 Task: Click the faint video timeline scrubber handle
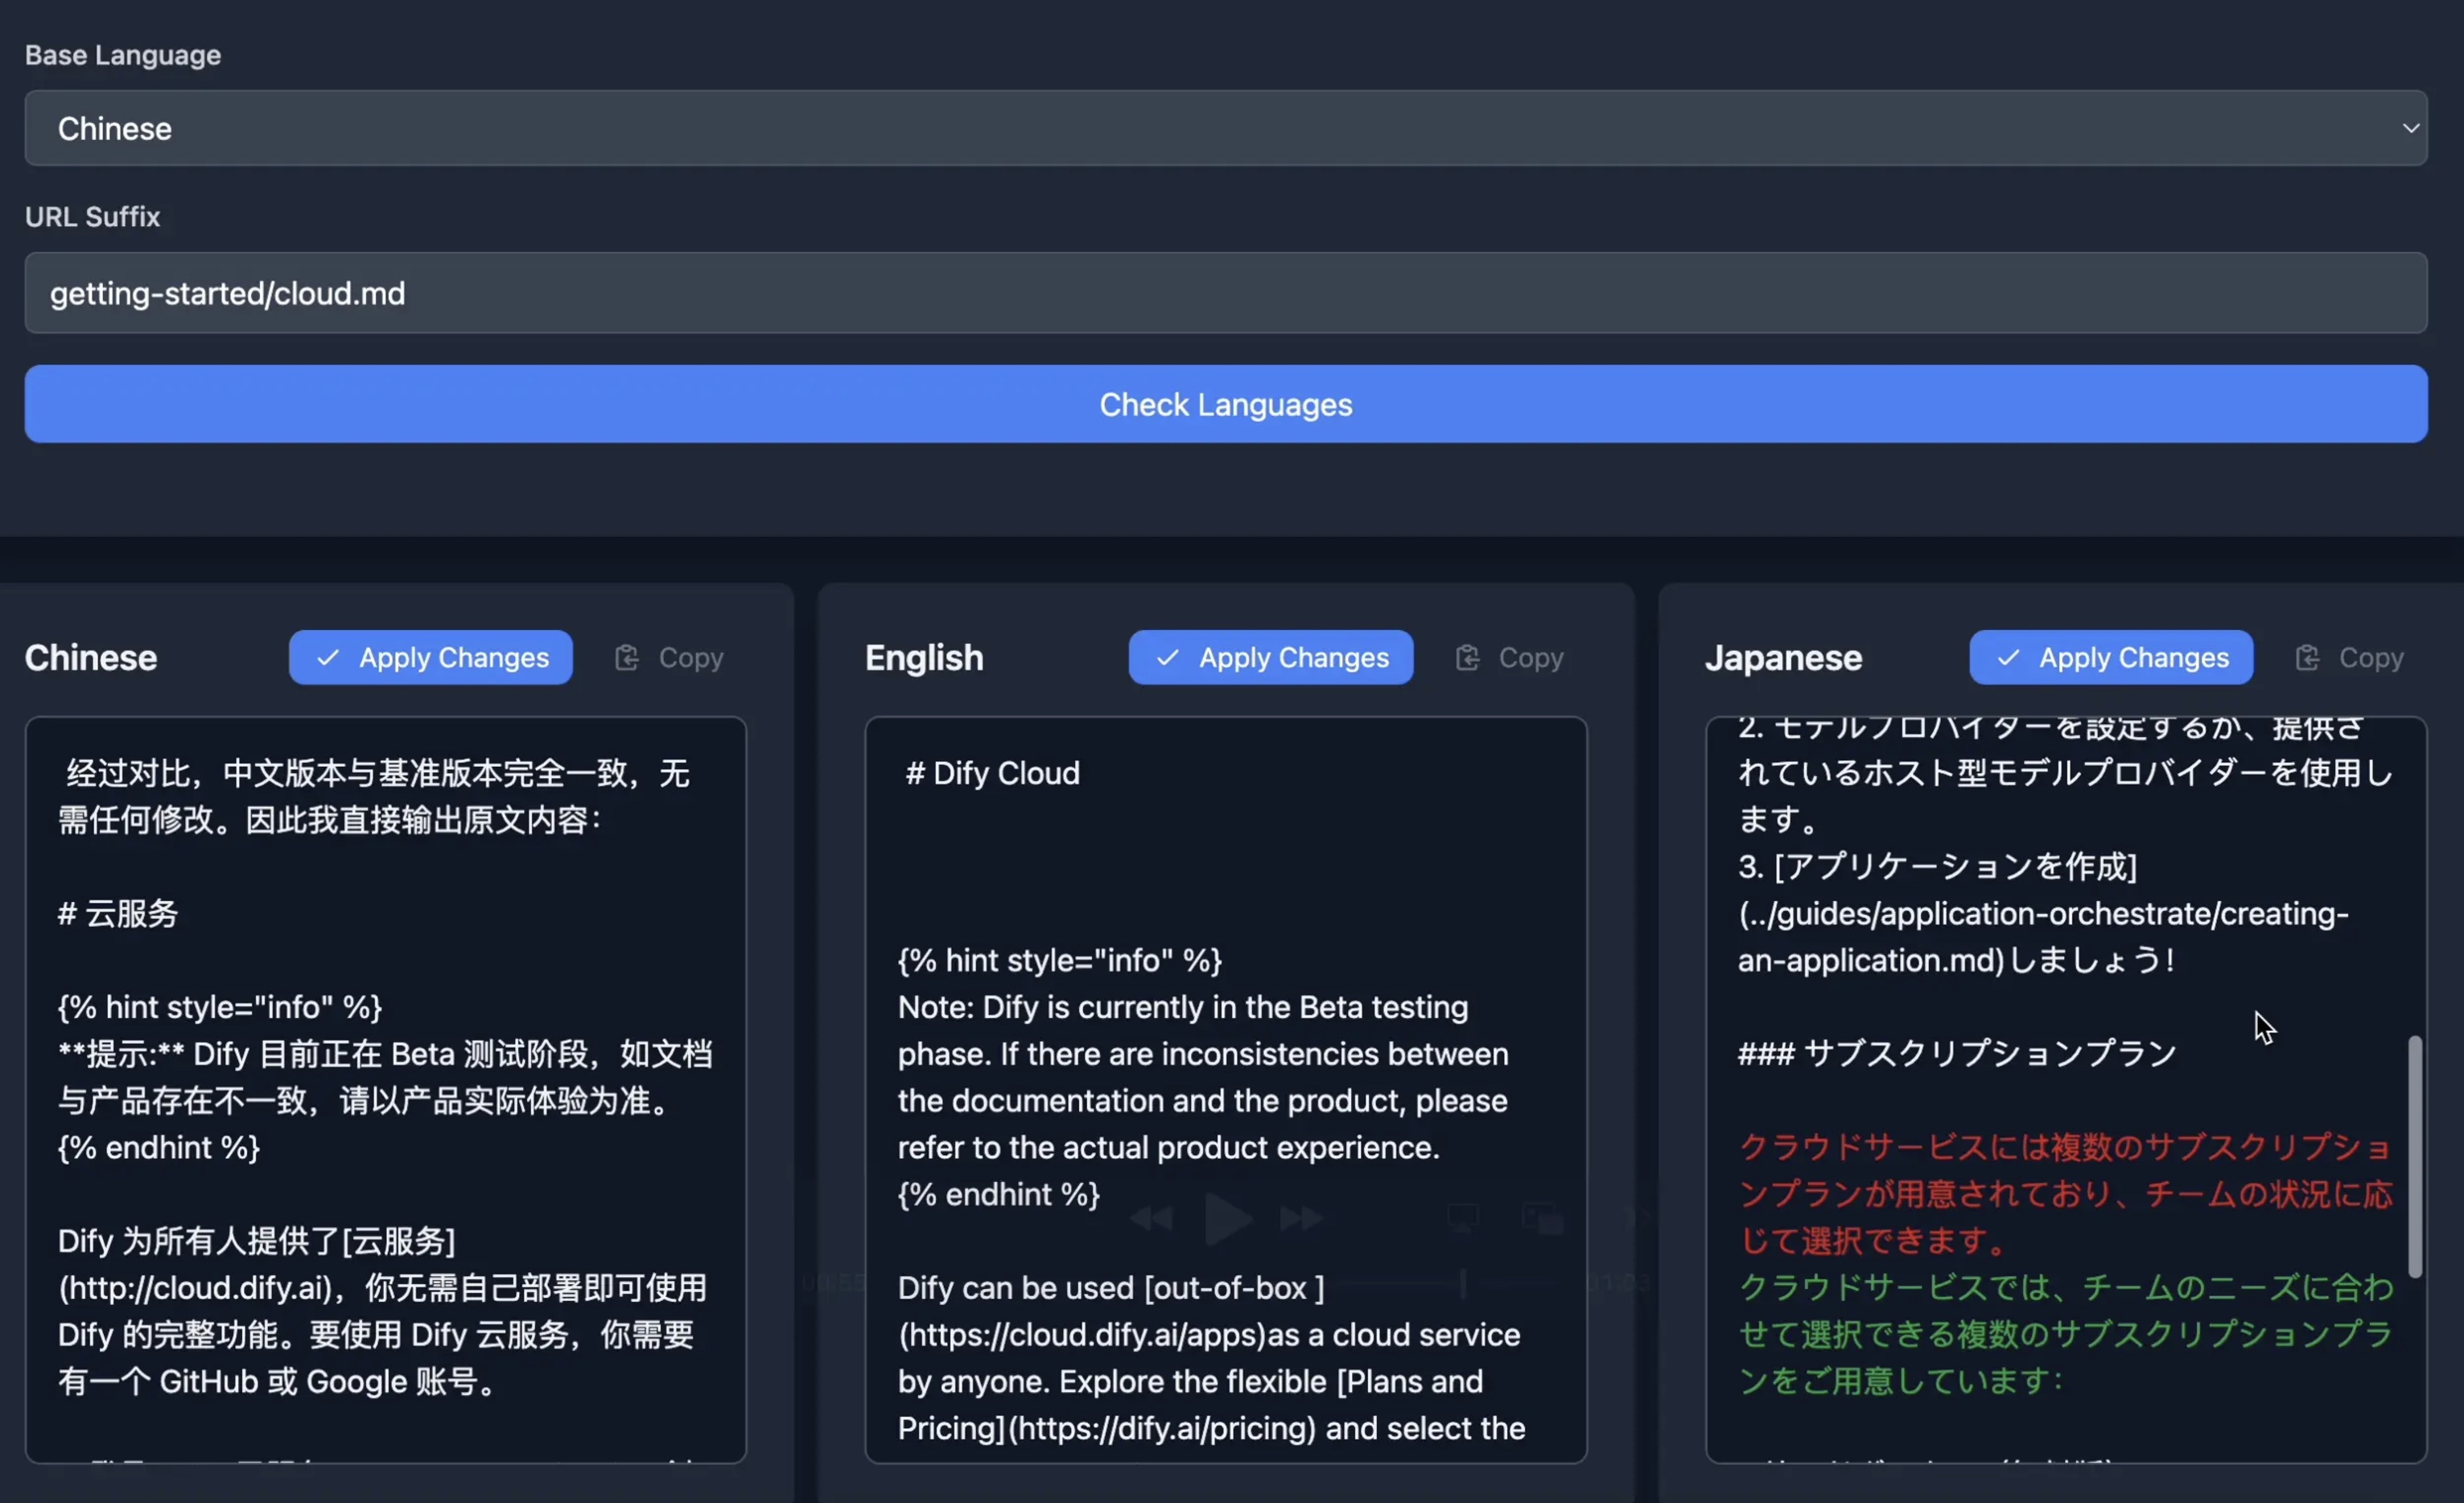tap(1463, 1283)
